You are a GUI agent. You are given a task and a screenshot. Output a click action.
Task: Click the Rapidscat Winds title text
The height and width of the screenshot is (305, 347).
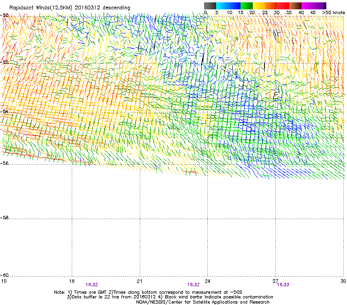click(70, 8)
